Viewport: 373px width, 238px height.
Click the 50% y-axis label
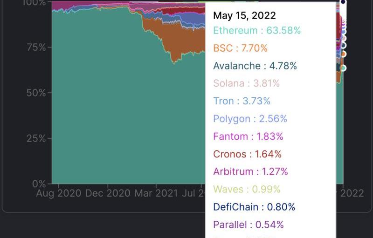(35, 93)
